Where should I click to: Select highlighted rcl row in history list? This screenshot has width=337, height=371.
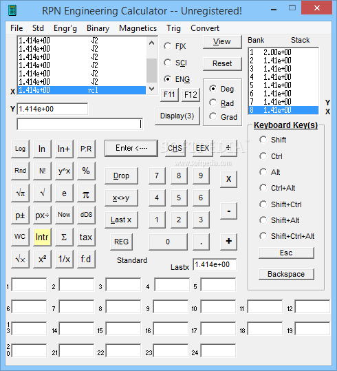tap(82, 90)
